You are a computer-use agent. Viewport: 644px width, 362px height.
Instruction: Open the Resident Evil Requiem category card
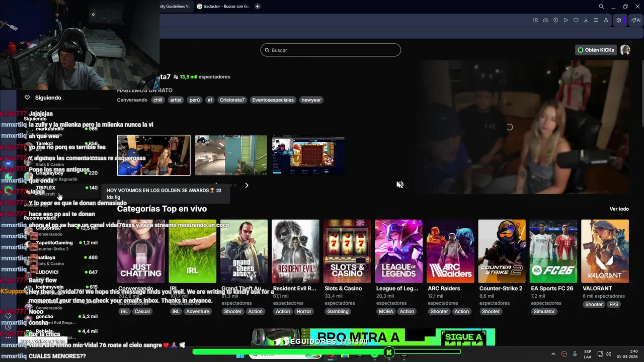295,251
